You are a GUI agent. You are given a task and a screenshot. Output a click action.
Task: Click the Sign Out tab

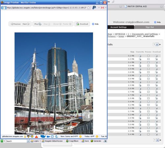[x=150, y=27]
